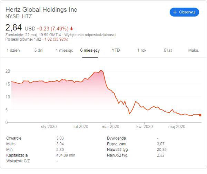The width and height of the screenshot is (207, 174).
Task: Switch chart to YTD range
Action: click(116, 50)
